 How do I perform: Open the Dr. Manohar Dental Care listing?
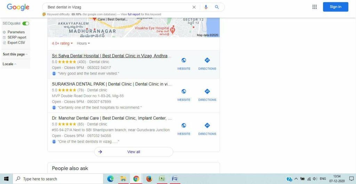112,118
